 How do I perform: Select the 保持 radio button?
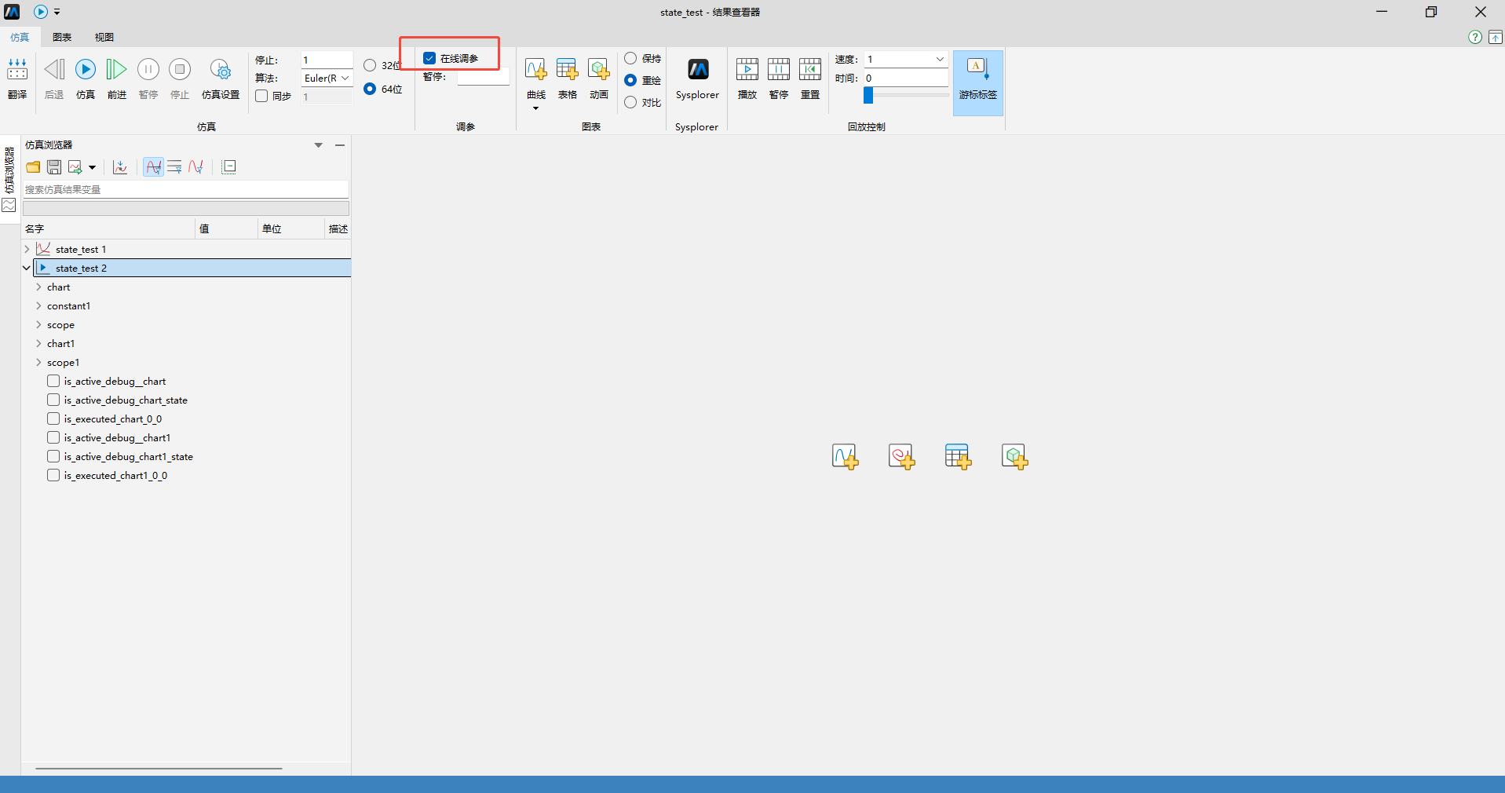click(x=630, y=58)
